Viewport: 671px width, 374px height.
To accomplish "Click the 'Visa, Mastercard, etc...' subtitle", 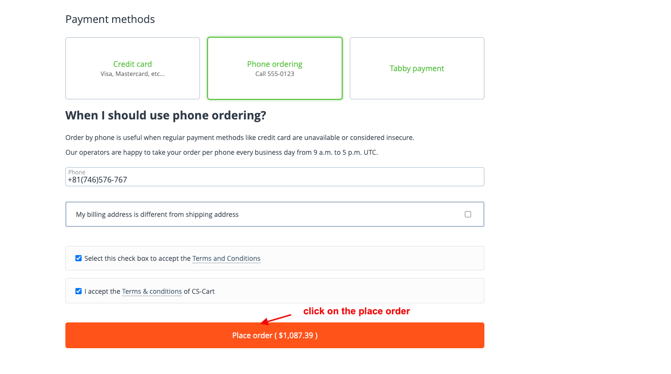I will click(132, 74).
